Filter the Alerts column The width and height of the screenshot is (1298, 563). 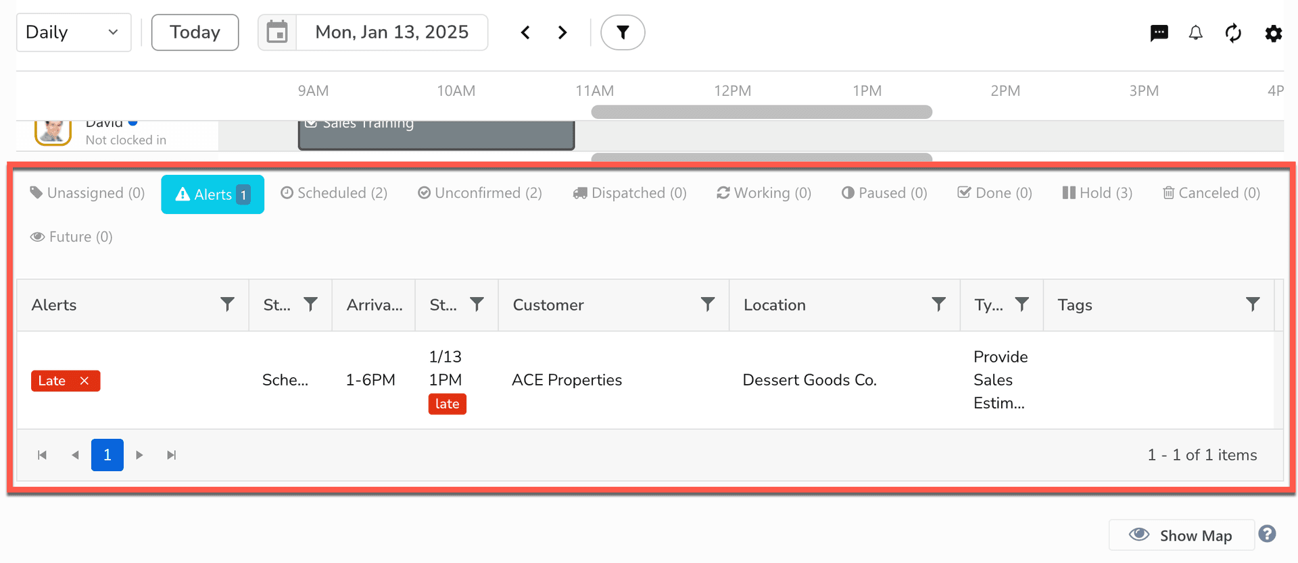[x=227, y=304]
